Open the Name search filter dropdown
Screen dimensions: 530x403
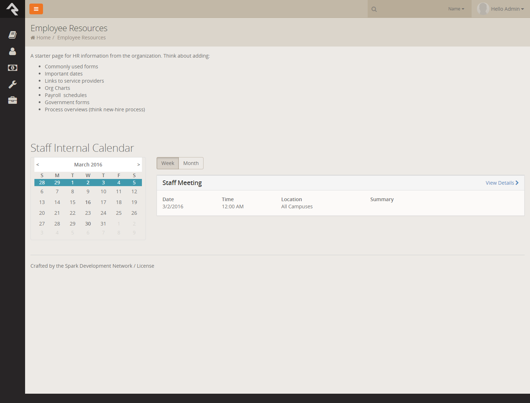pos(456,9)
